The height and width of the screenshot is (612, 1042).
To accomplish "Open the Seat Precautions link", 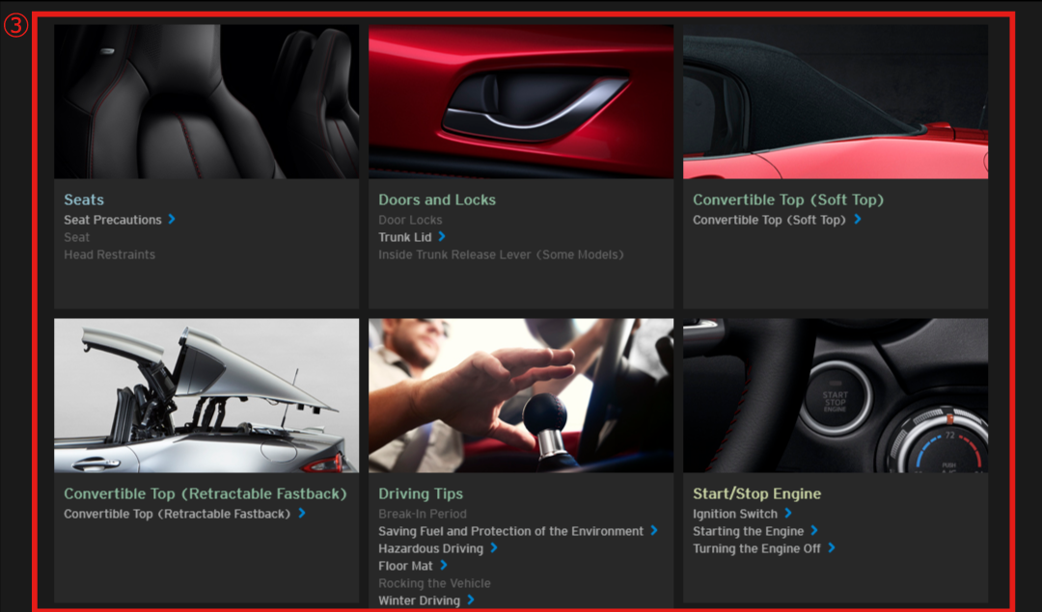I will coord(113,220).
